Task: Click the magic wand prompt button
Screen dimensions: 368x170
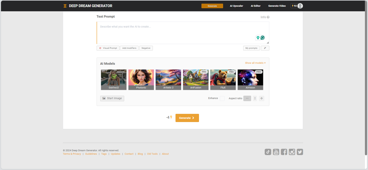Action: click(x=265, y=48)
